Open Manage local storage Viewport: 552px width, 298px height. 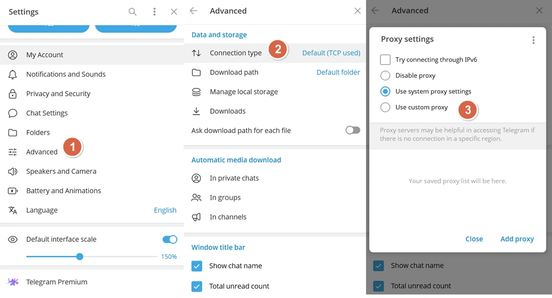275,92
